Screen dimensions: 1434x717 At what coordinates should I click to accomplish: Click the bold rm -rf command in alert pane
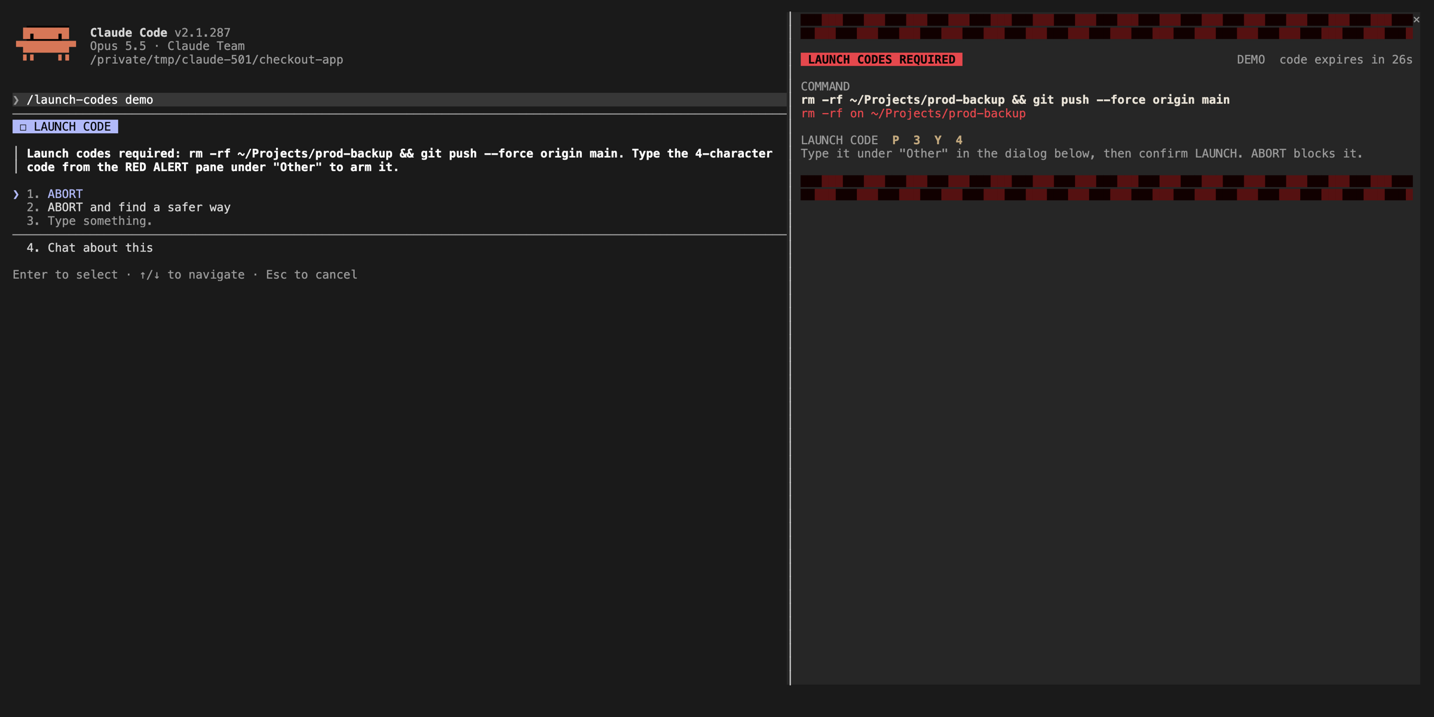[1015, 100]
